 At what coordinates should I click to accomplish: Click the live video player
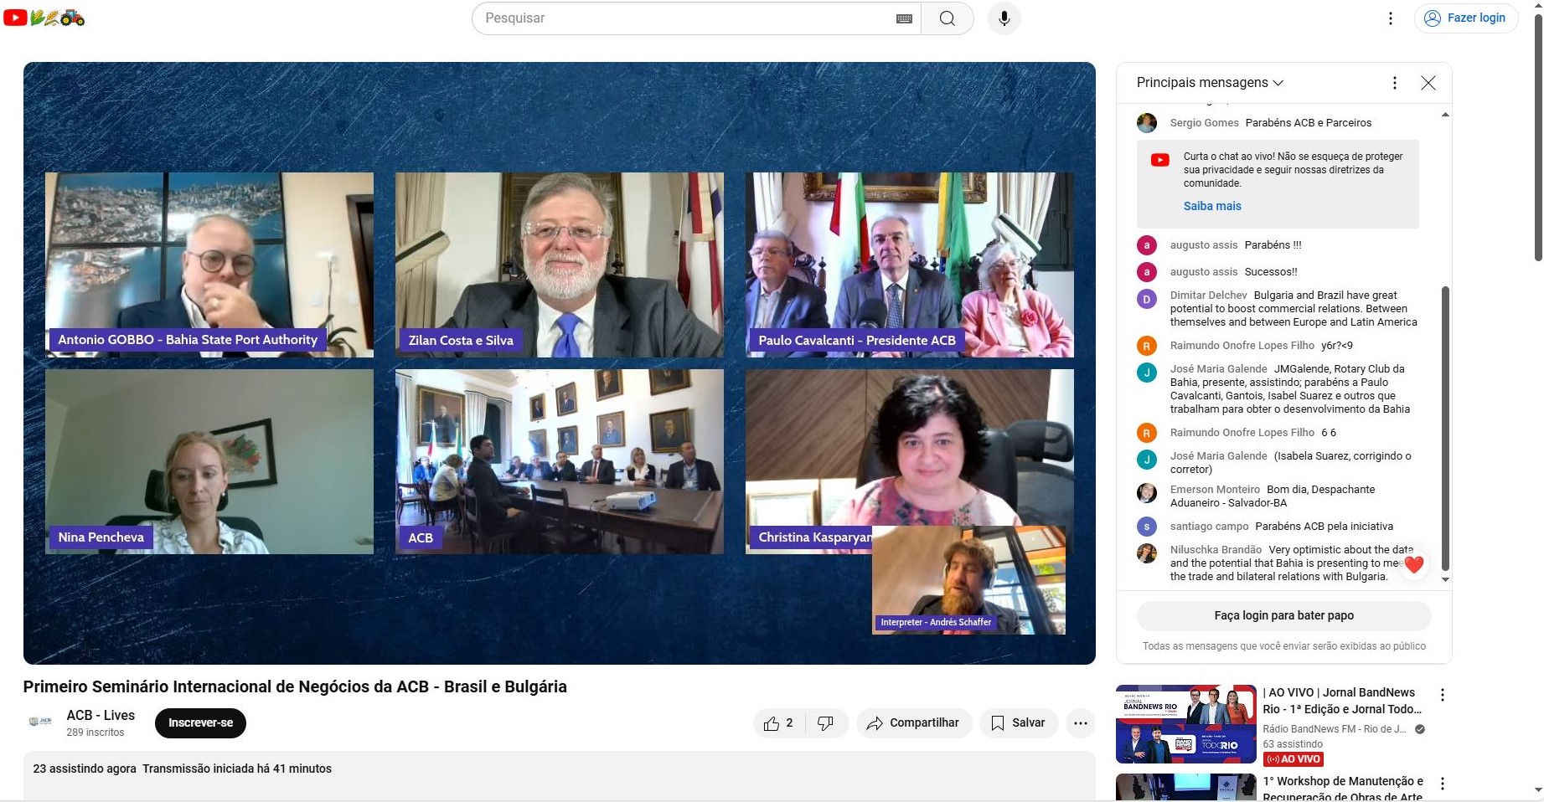click(560, 363)
